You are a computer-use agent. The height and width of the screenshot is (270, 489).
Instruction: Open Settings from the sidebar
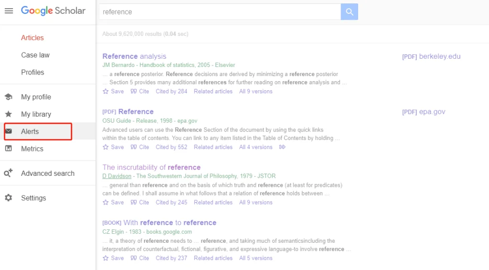(x=33, y=198)
